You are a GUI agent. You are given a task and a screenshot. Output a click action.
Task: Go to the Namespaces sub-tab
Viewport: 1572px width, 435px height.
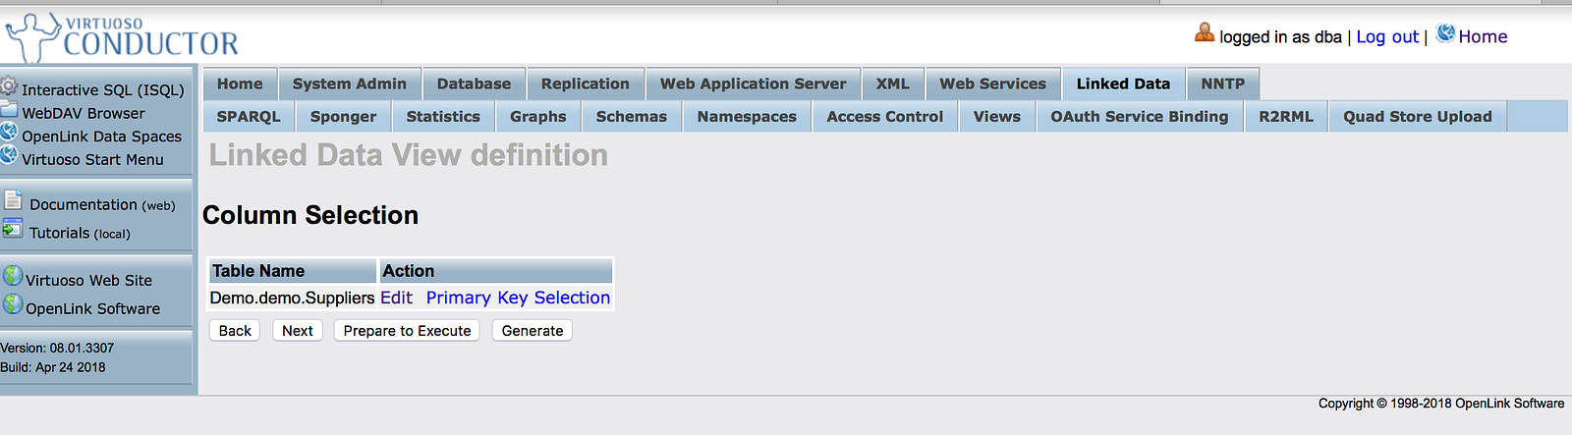click(x=747, y=117)
